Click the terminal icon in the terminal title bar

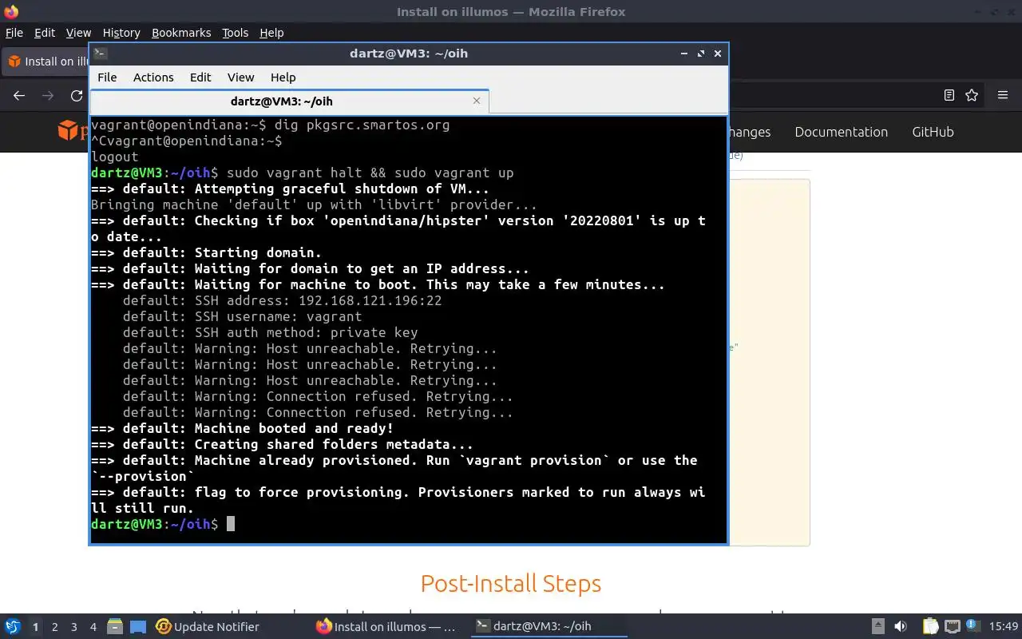100,54
